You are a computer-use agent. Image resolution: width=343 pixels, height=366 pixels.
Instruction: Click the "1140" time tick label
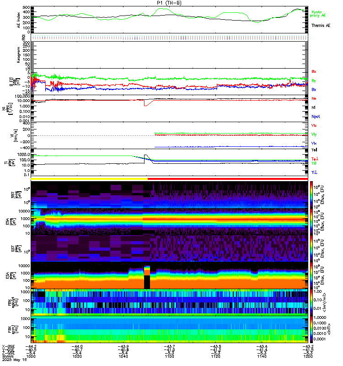(262, 356)
